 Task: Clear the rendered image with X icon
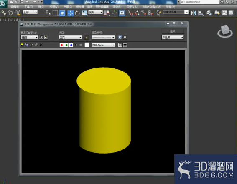[41, 45]
